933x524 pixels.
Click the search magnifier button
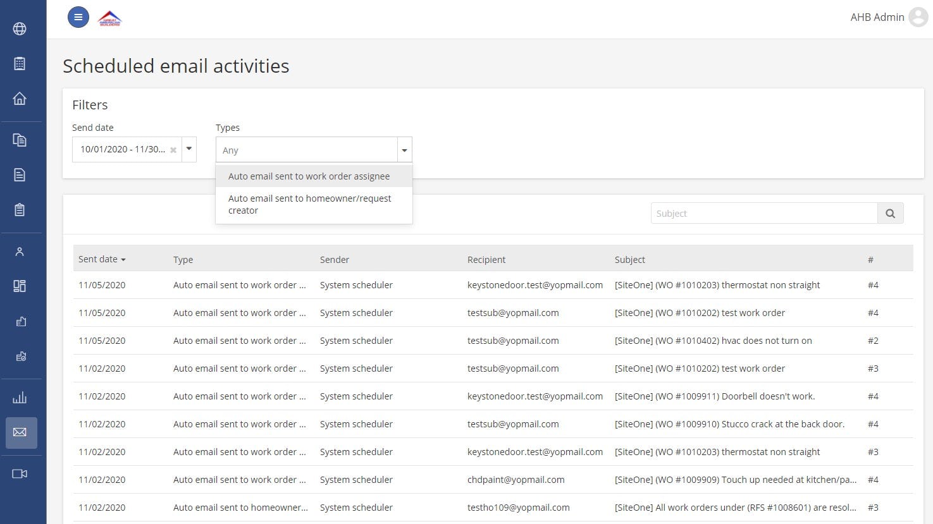point(890,214)
